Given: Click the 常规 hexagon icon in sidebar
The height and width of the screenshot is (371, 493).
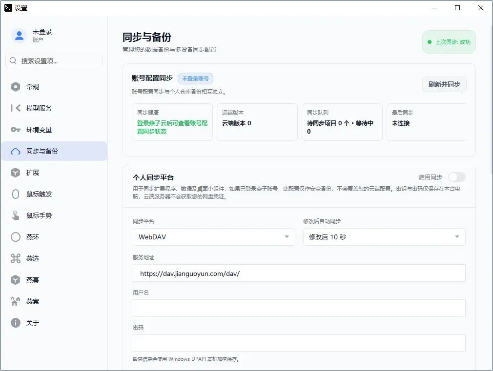Looking at the screenshot, I should click(16, 87).
